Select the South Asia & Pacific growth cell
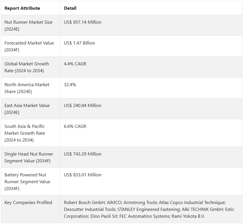 [25, 133]
